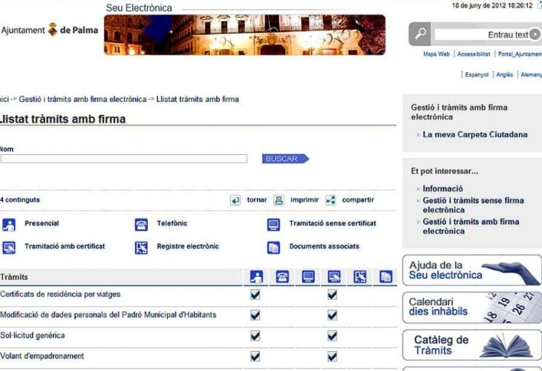Open Mapa Web from top menu
The image size is (542, 371).
tap(436, 54)
